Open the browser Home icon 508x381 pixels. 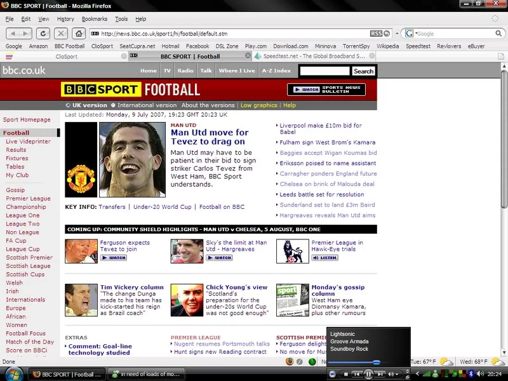click(x=78, y=34)
